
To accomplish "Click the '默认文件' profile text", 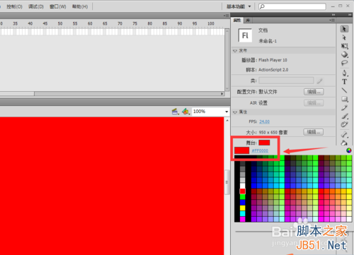I will click(x=268, y=92).
